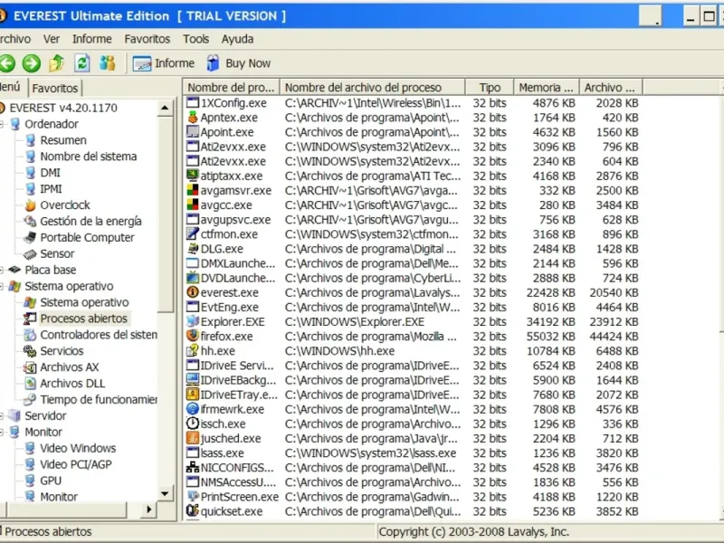Click the Placa base motherboard icon
This screenshot has height=543, width=724.
pos(14,270)
